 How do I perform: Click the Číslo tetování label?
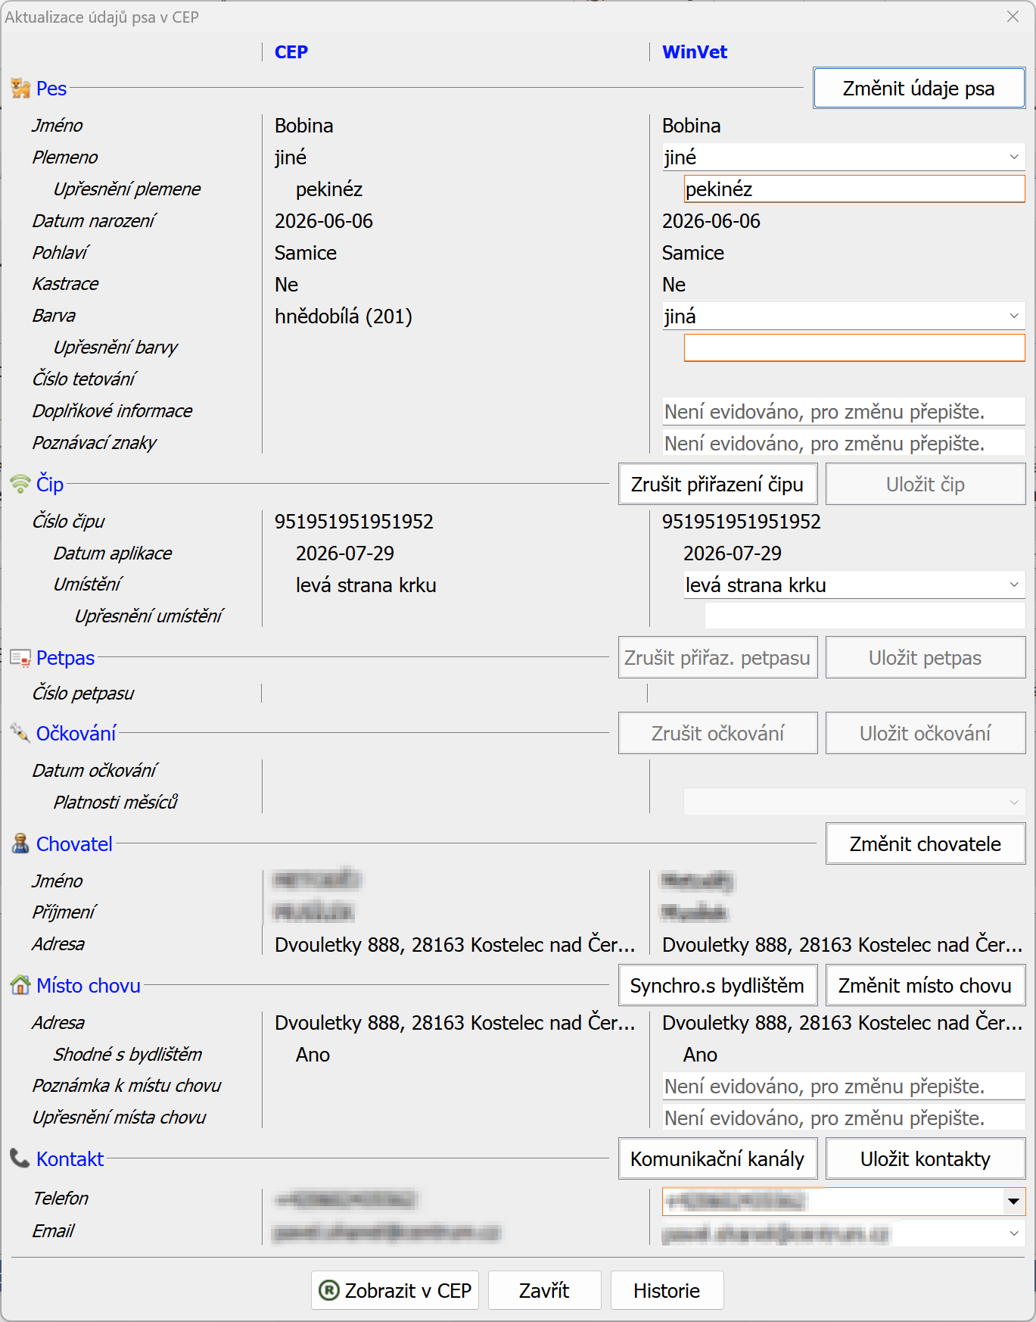pos(84,379)
